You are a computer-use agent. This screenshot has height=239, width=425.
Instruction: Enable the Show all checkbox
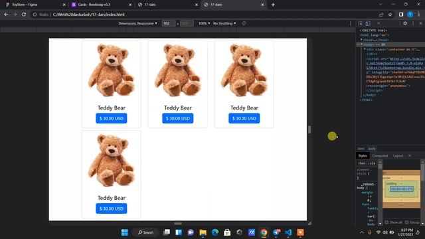click(386, 222)
